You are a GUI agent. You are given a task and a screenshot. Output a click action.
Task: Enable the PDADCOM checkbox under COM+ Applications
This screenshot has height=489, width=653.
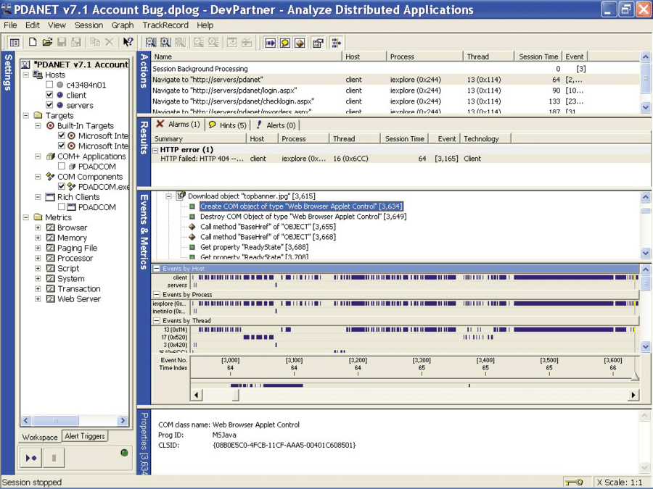tap(62, 167)
